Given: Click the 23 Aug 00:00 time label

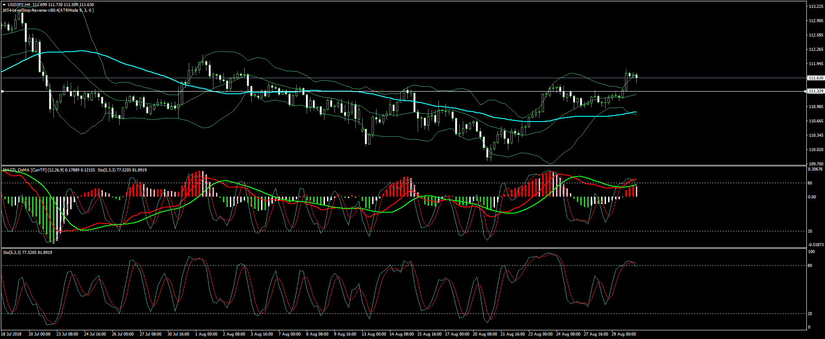Looking at the screenshot, I should pos(540,334).
